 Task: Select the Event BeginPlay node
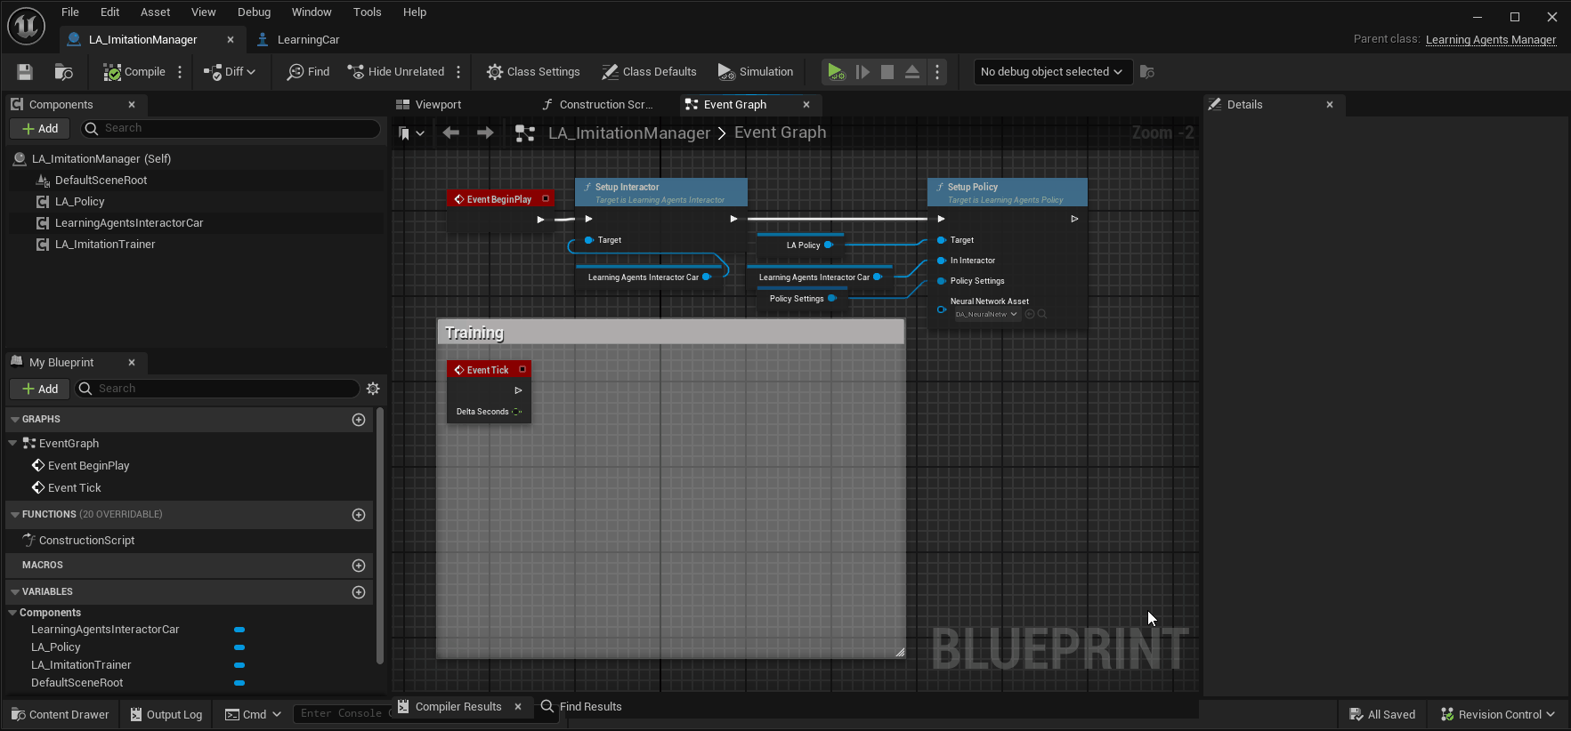499,199
